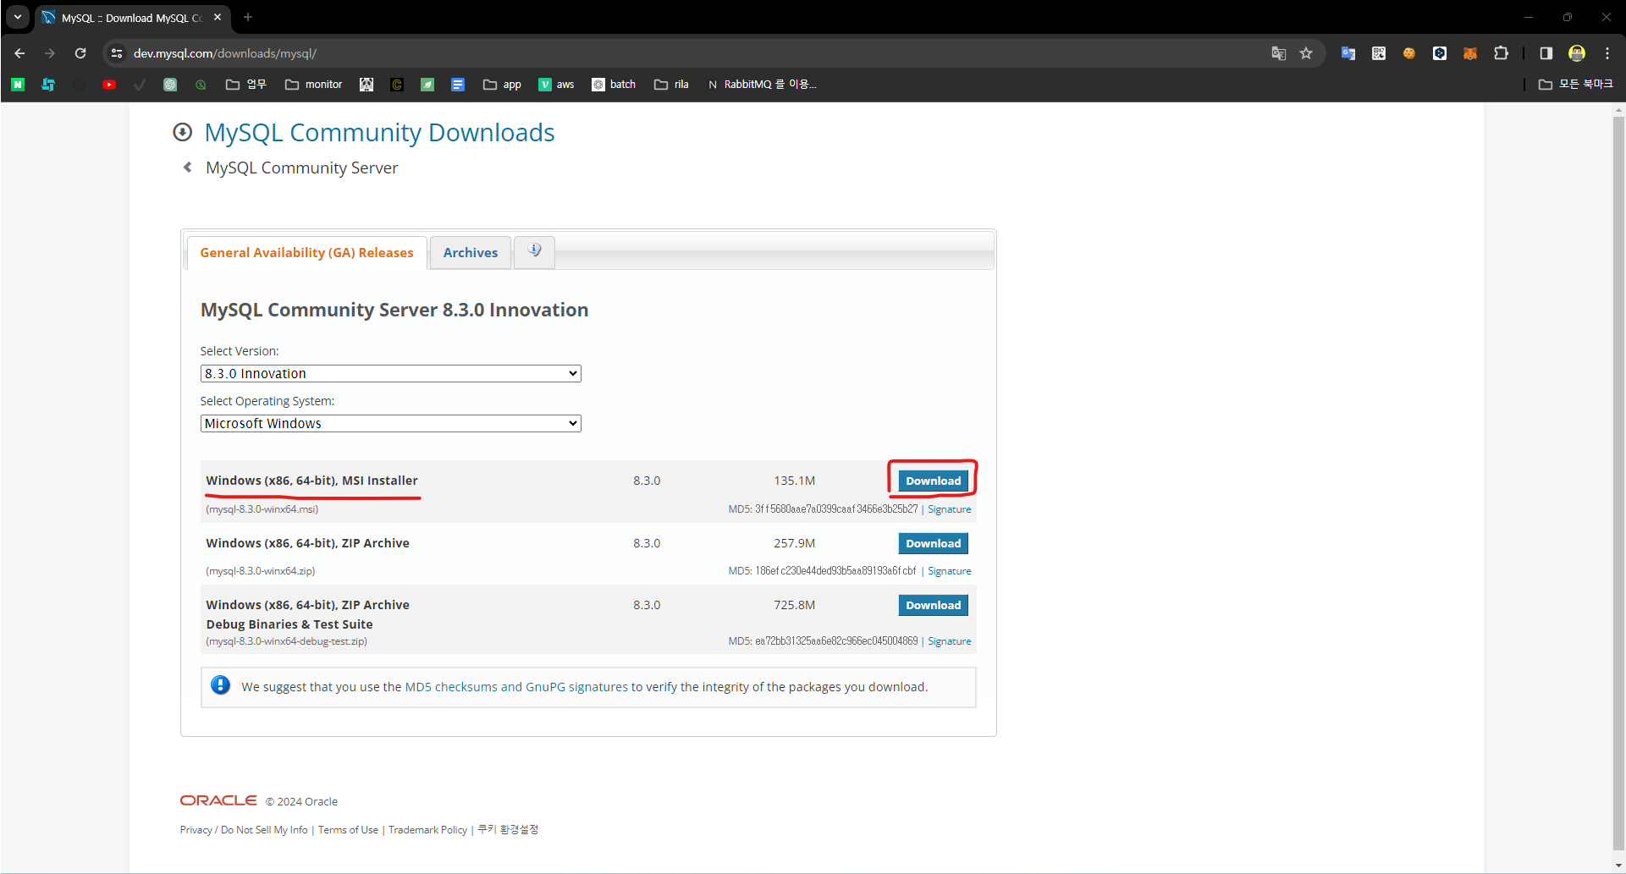Expand the monitor bookmark folder

click(x=314, y=85)
